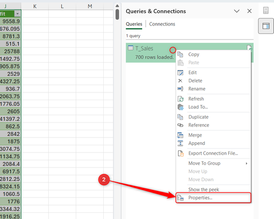This screenshot has height=219, width=274.
Task: Click cell with value 6917.5
Action: (10, 172)
